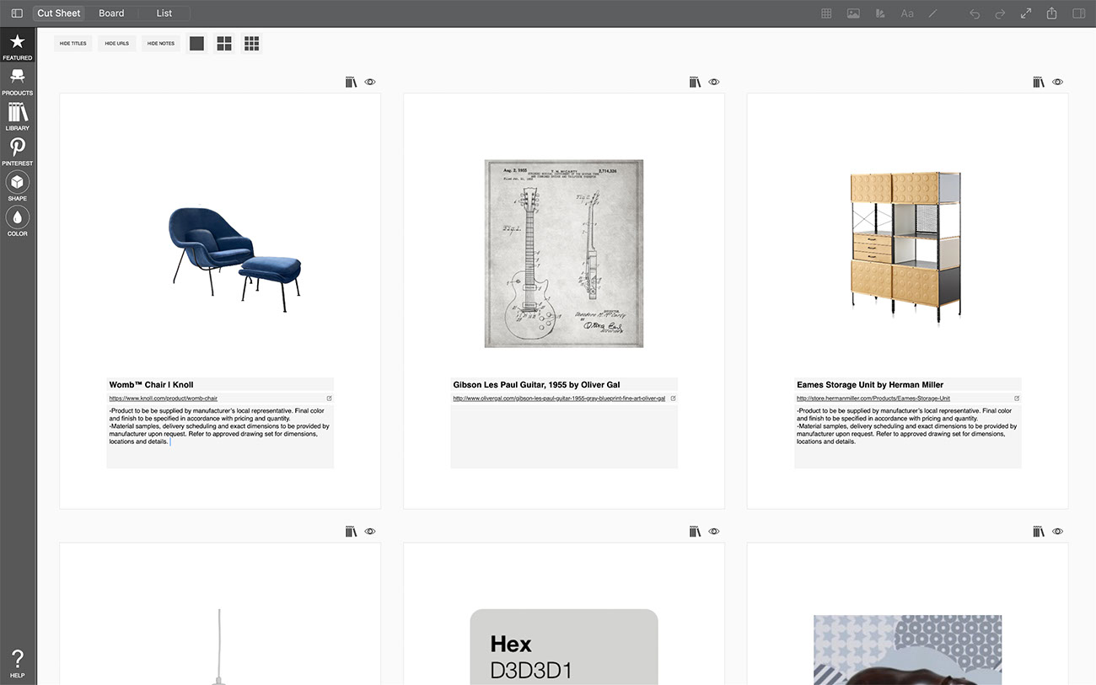Open the Featured star panel
Screen dimensions: 1096x685
[x=17, y=46]
